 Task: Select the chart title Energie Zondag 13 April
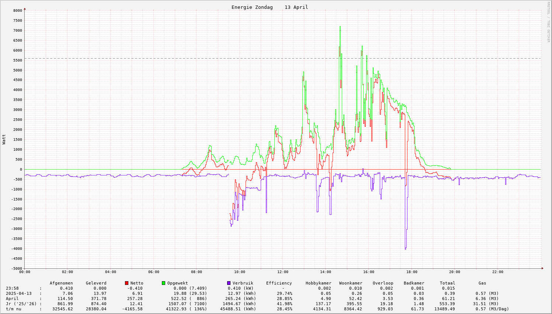(x=270, y=7)
